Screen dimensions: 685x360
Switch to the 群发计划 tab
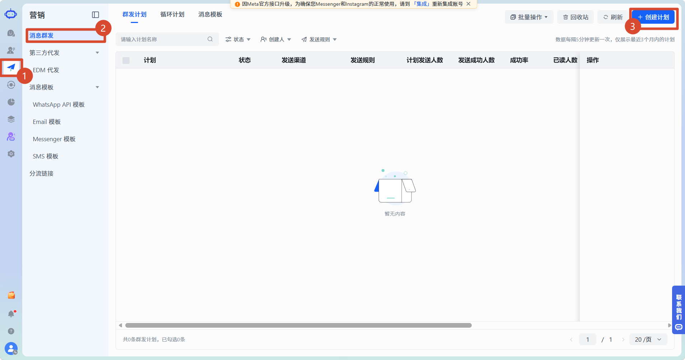134,14
